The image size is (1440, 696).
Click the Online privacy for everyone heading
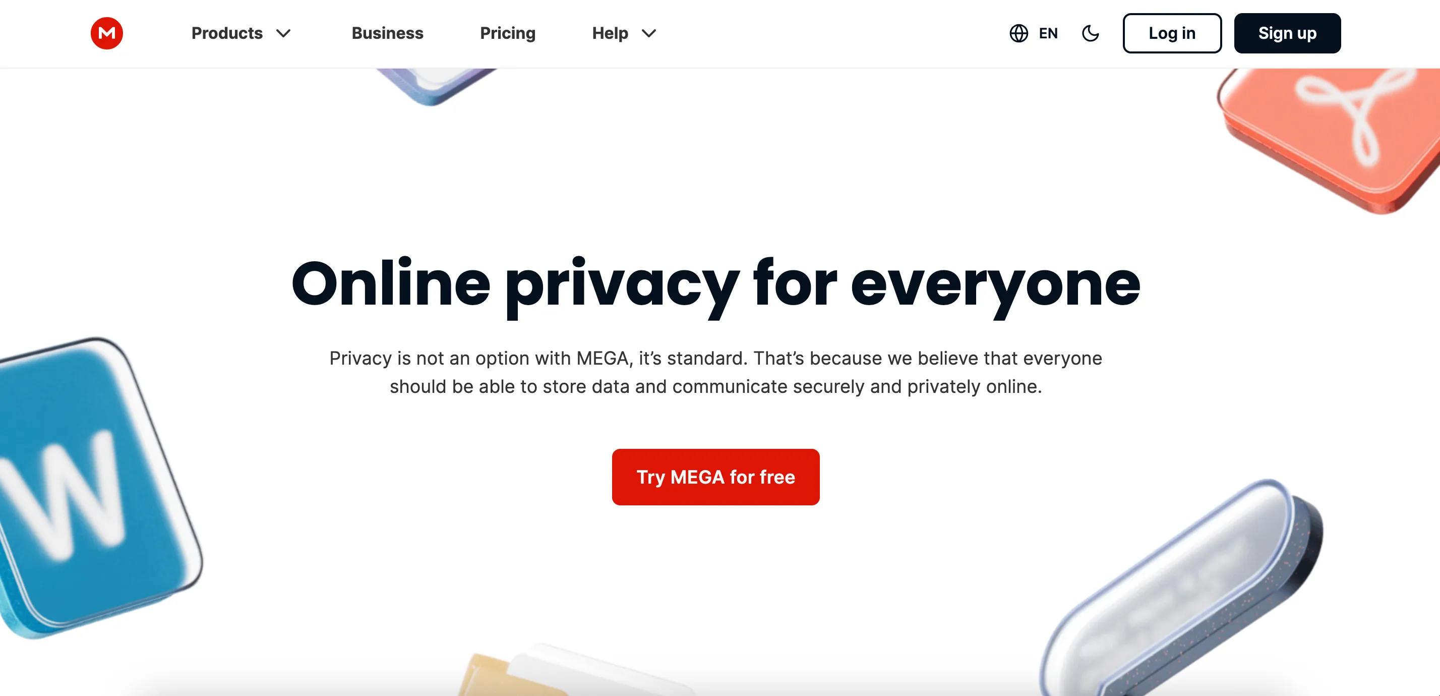(715, 284)
